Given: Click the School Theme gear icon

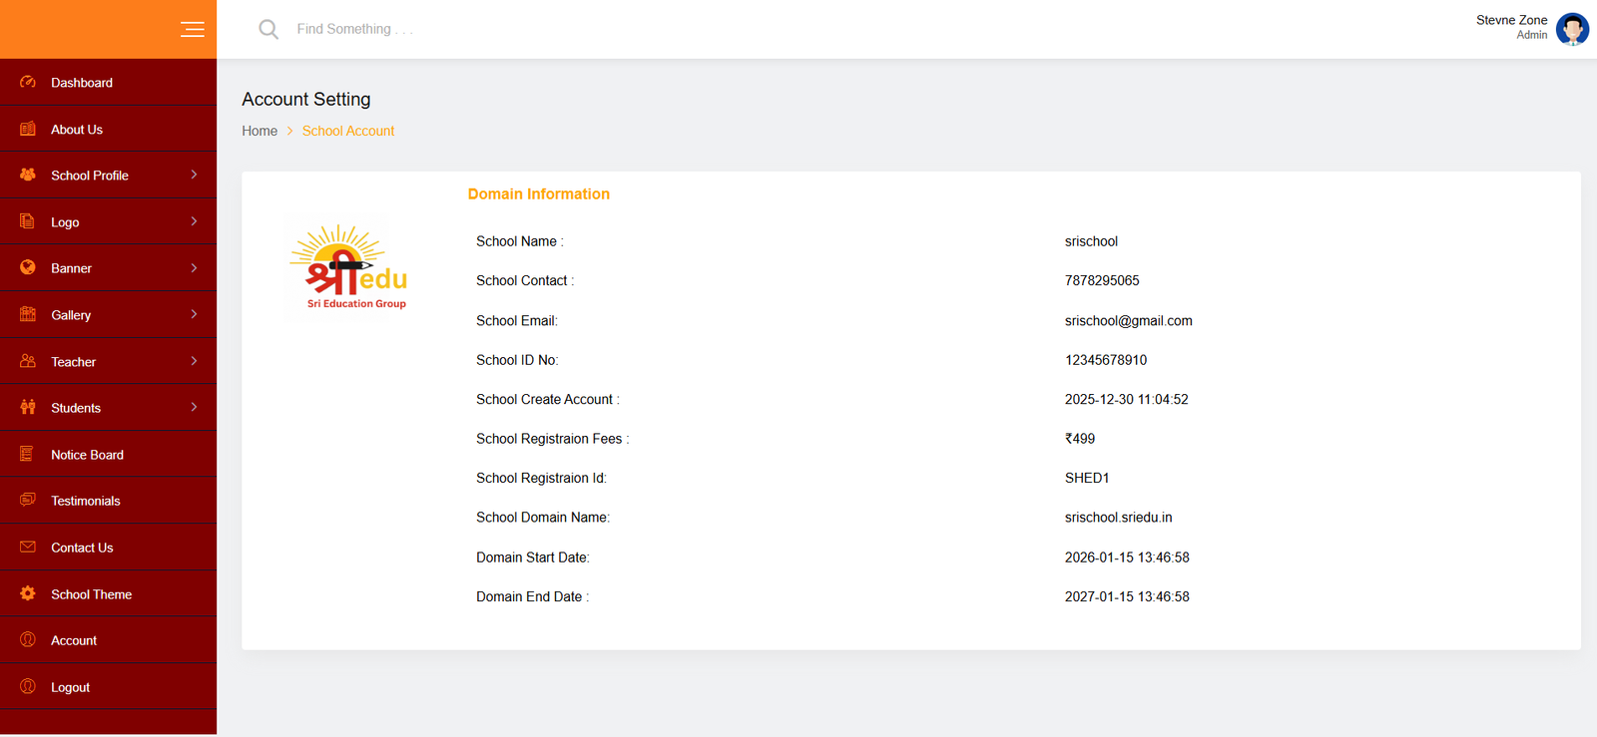Looking at the screenshot, I should coord(28,593).
